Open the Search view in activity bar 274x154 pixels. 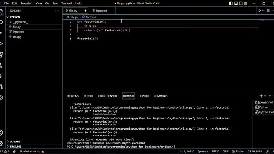tap(1, 22)
